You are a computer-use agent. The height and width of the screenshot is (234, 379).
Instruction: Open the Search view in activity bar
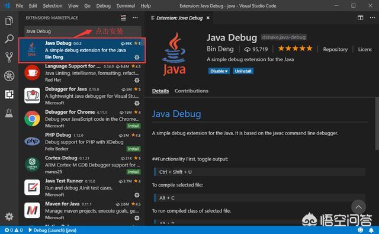pyautogui.click(x=9, y=39)
